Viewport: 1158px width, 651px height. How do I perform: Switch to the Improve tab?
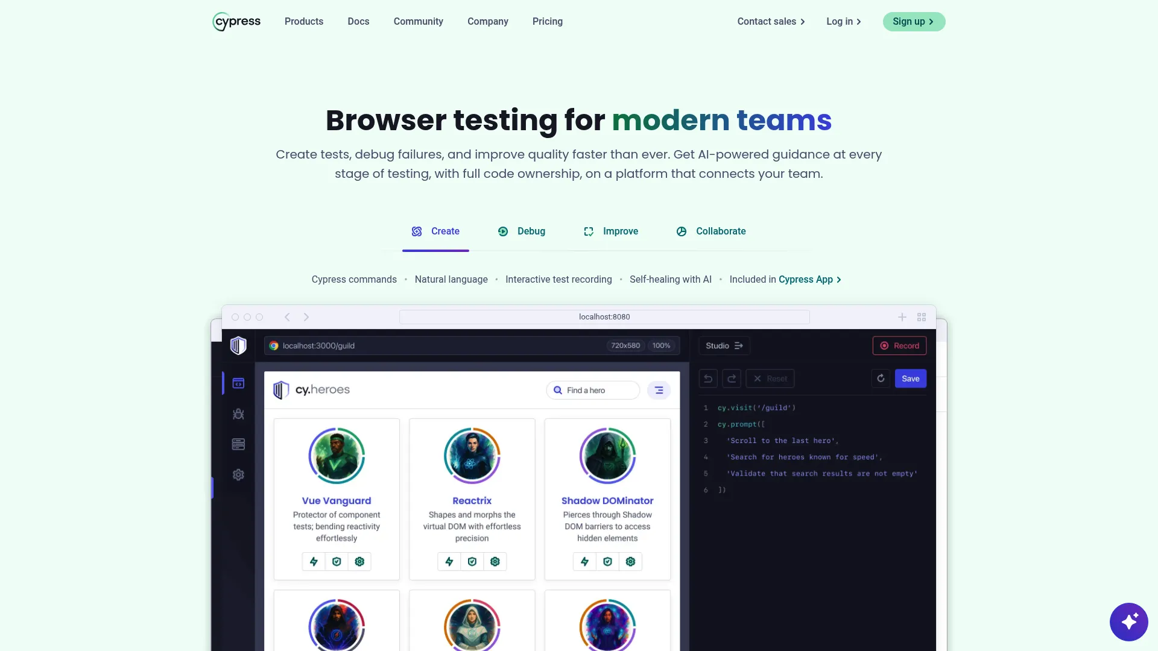click(611, 232)
